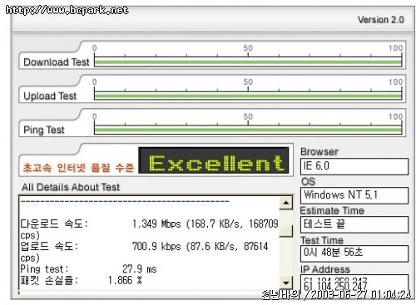Image resolution: width=416 pixels, height=305 pixels.
Task: Click the 'Version 2.0' text
Action: click(381, 20)
